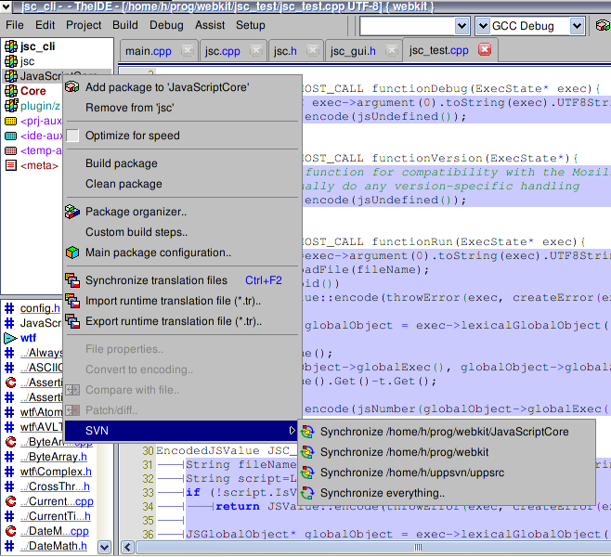Select Clean package menu entry
The height and width of the screenshot is (557, 611).
click(x=123, y=184)
